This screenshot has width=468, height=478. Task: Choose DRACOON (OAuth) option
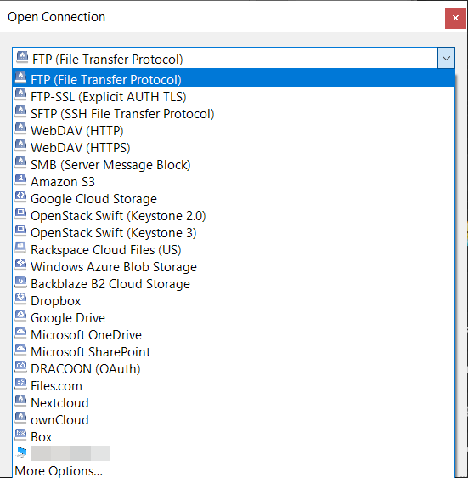click(234, 369)
